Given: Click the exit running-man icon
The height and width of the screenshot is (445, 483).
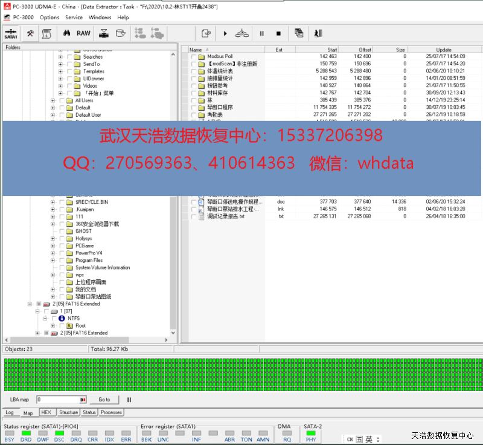Looking at the screenshot, I should 319,34.
